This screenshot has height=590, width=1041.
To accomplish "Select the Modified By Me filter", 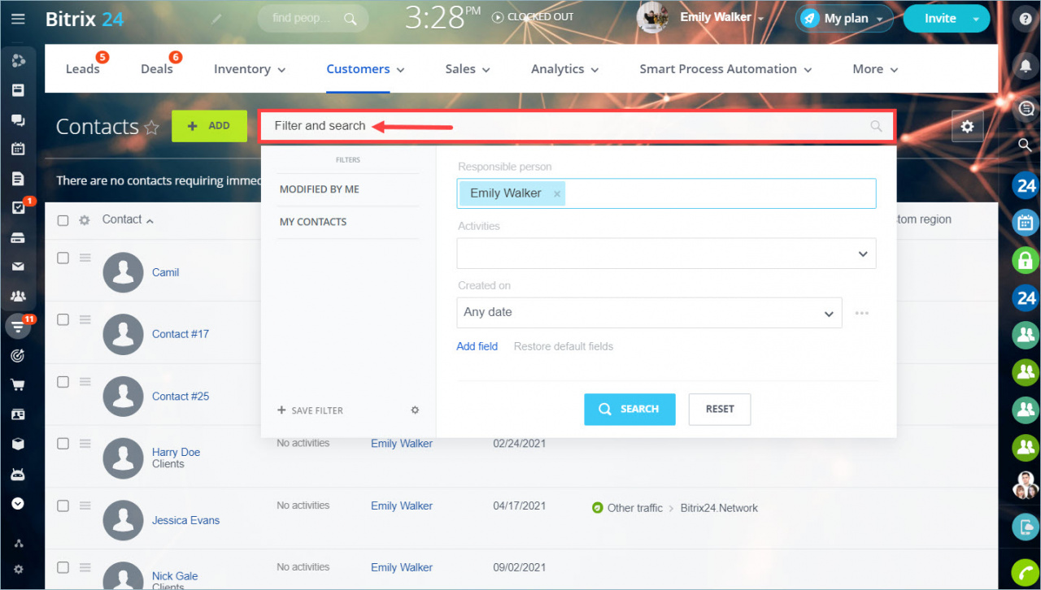I will pos(320,189).
